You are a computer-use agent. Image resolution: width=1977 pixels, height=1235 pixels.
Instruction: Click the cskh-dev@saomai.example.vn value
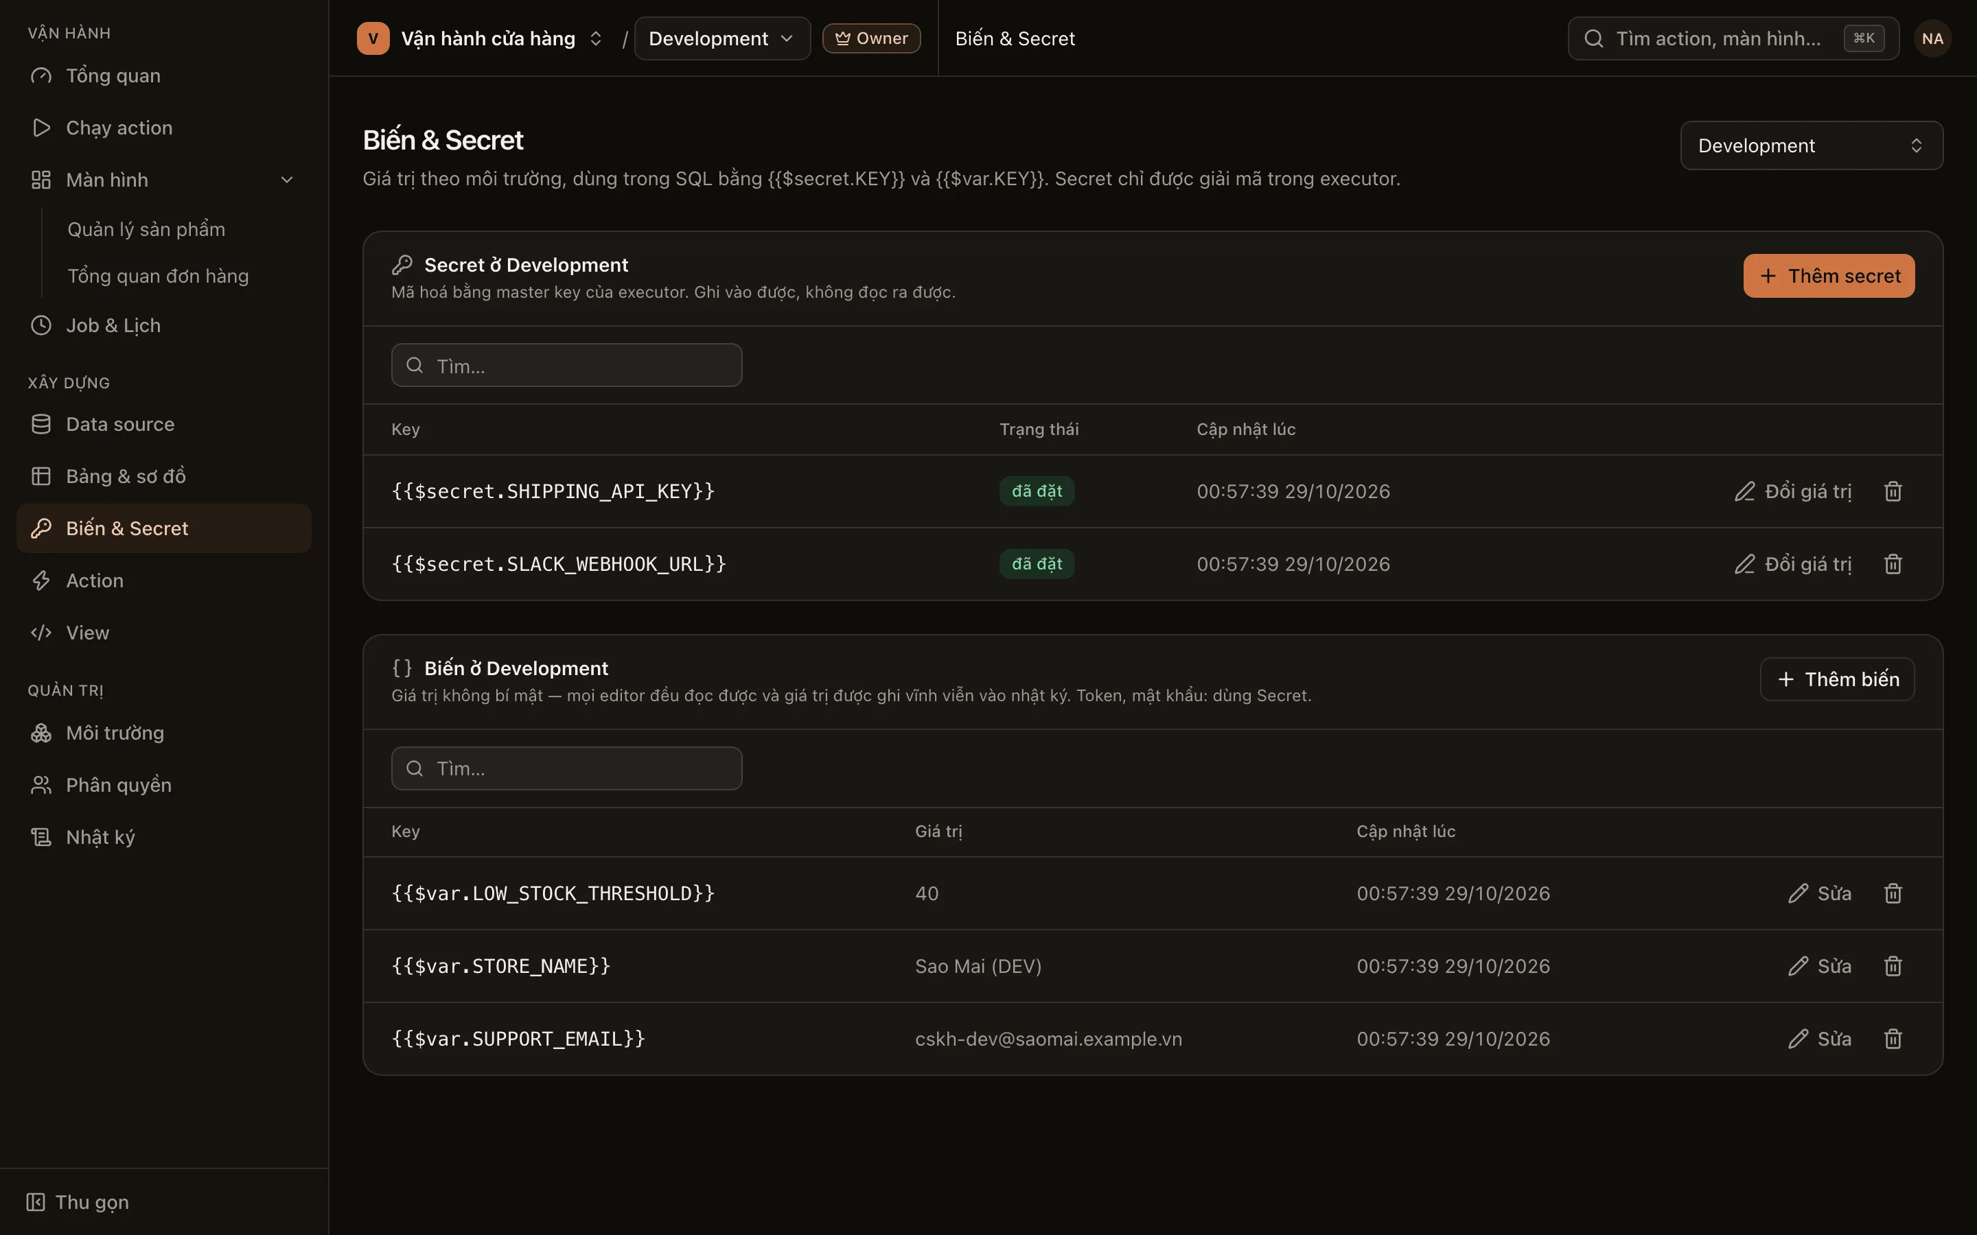point(1048,1039)
